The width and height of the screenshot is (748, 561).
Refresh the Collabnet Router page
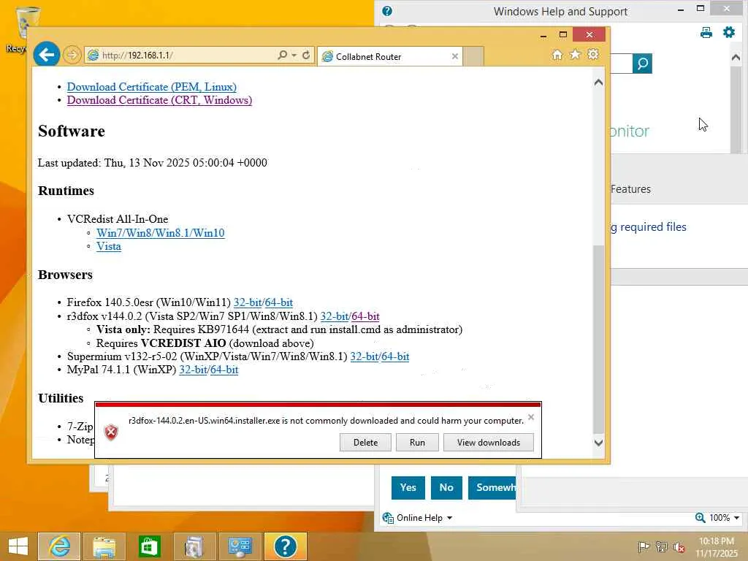tap(306, 55)
